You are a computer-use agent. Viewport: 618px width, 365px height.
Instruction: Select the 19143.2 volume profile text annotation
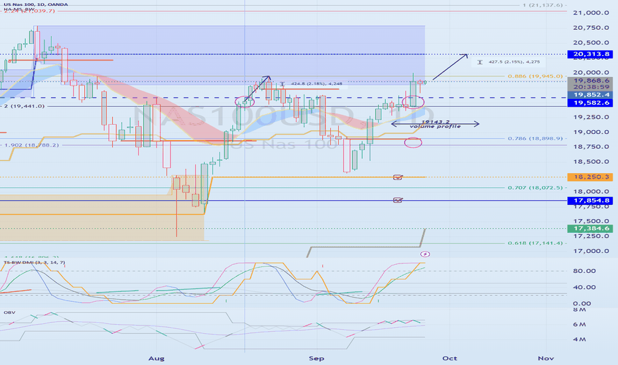[x=435, y=124]
